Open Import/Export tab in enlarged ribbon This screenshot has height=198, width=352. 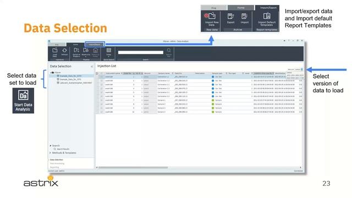pos(268,8)
